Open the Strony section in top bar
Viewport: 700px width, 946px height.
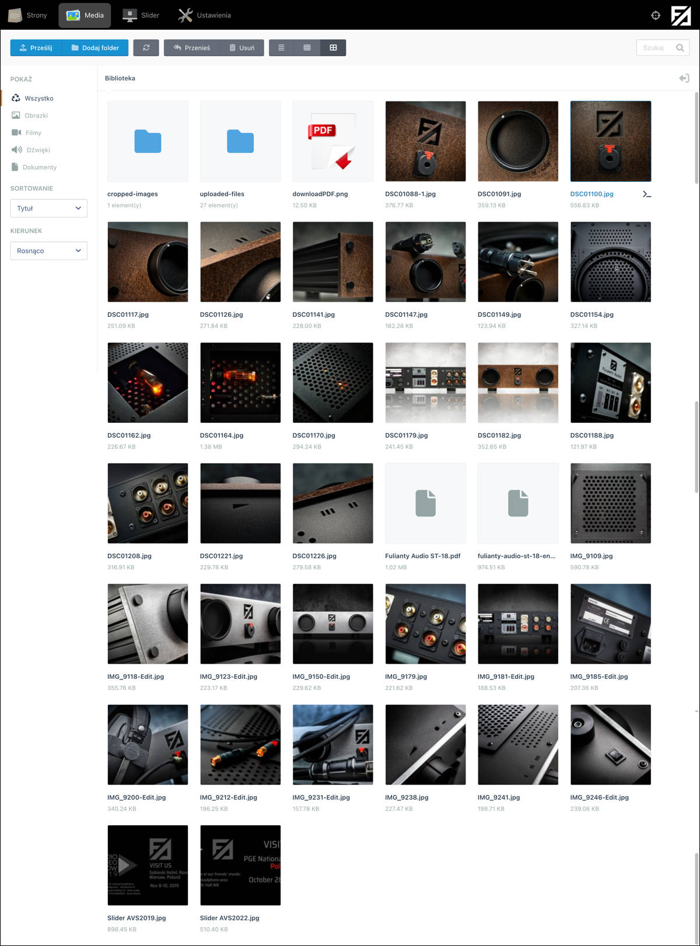(x=27, y=15)
